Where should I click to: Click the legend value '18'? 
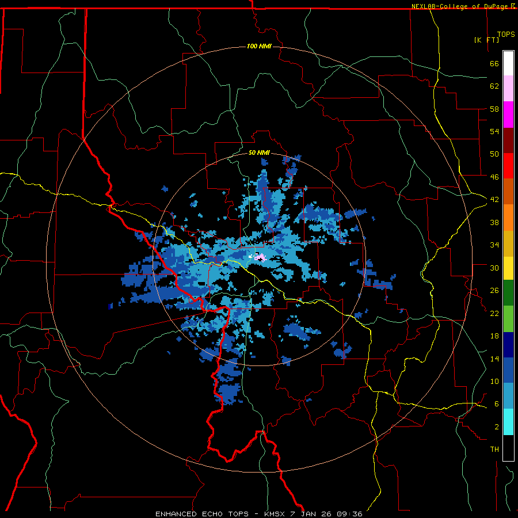pos(494,336)
